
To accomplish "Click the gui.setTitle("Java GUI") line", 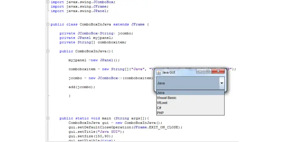I will (96, 132).
